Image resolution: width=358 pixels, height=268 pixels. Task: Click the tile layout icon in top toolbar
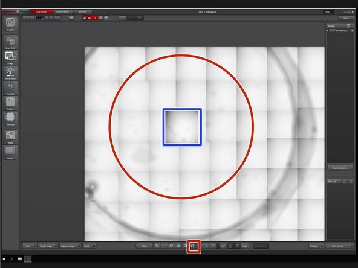pos(123,18)
